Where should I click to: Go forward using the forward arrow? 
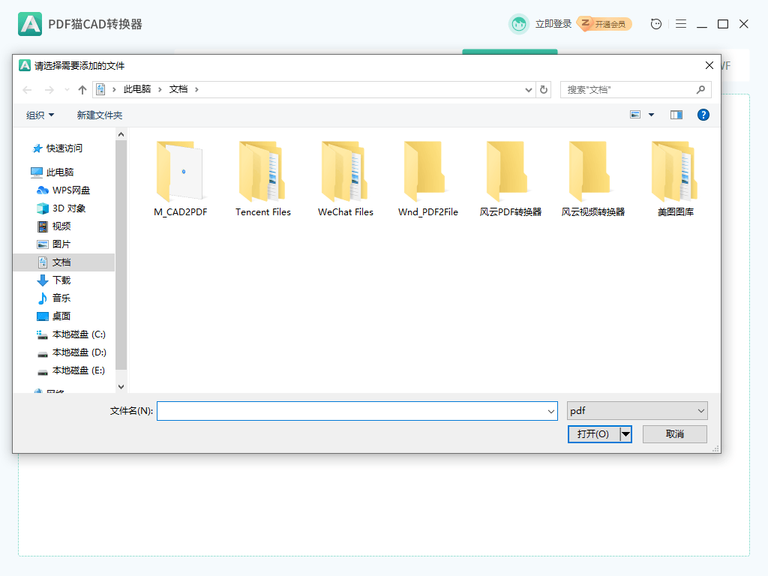click(x=49, y=90)
